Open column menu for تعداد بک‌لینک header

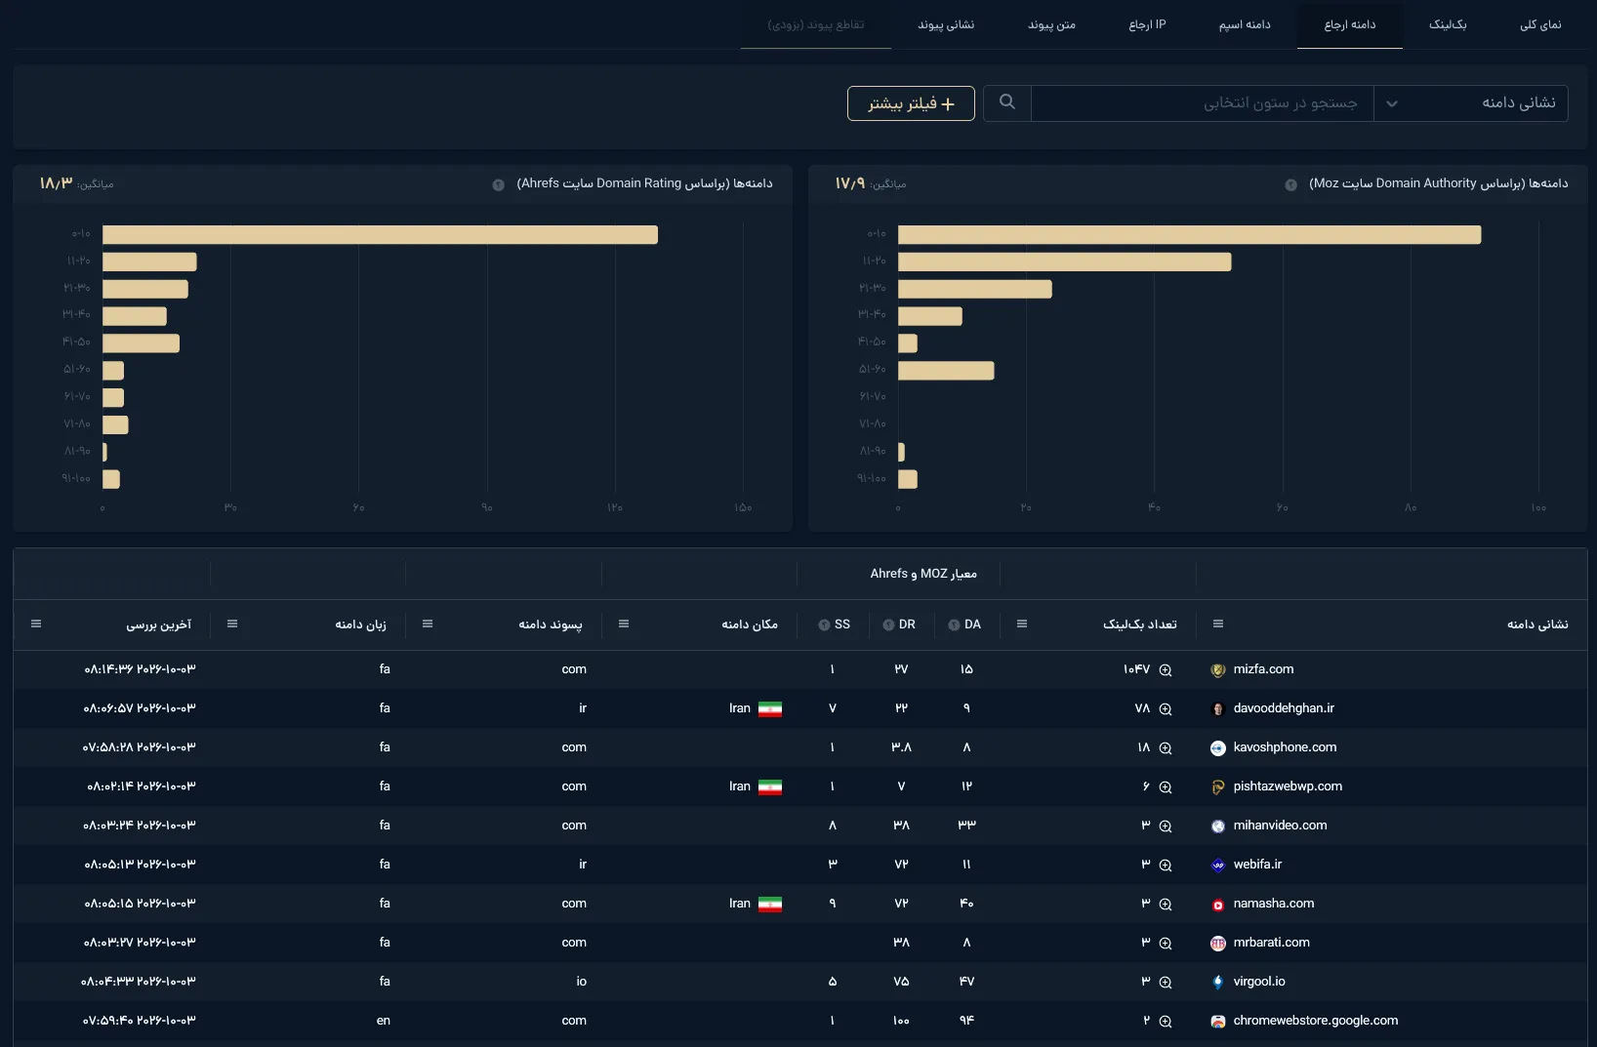click(x=1021, y=624)
